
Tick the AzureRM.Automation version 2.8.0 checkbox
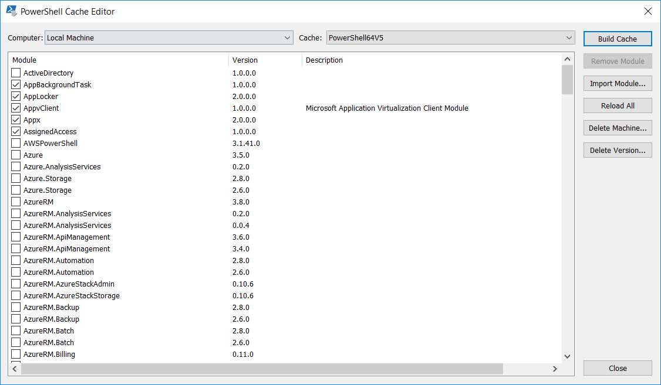coord(16,260)
